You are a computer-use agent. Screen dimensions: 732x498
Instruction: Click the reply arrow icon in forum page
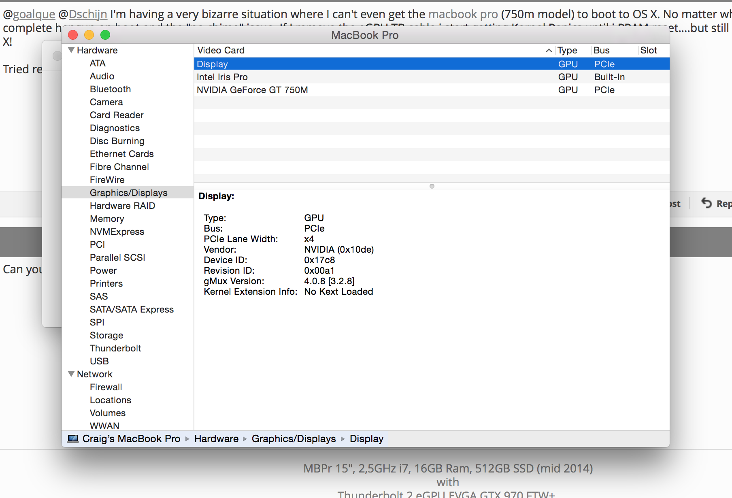706,203
